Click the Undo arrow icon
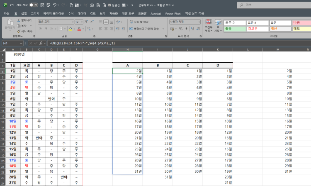 [x=54, y=5]
